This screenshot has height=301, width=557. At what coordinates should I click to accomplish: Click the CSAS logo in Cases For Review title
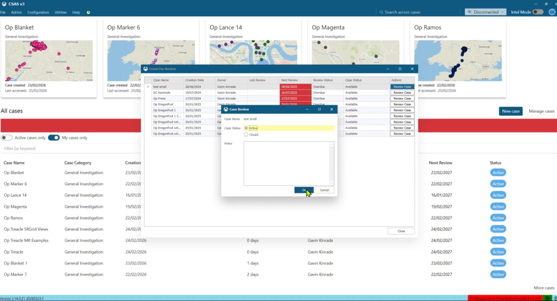point(146,68)
